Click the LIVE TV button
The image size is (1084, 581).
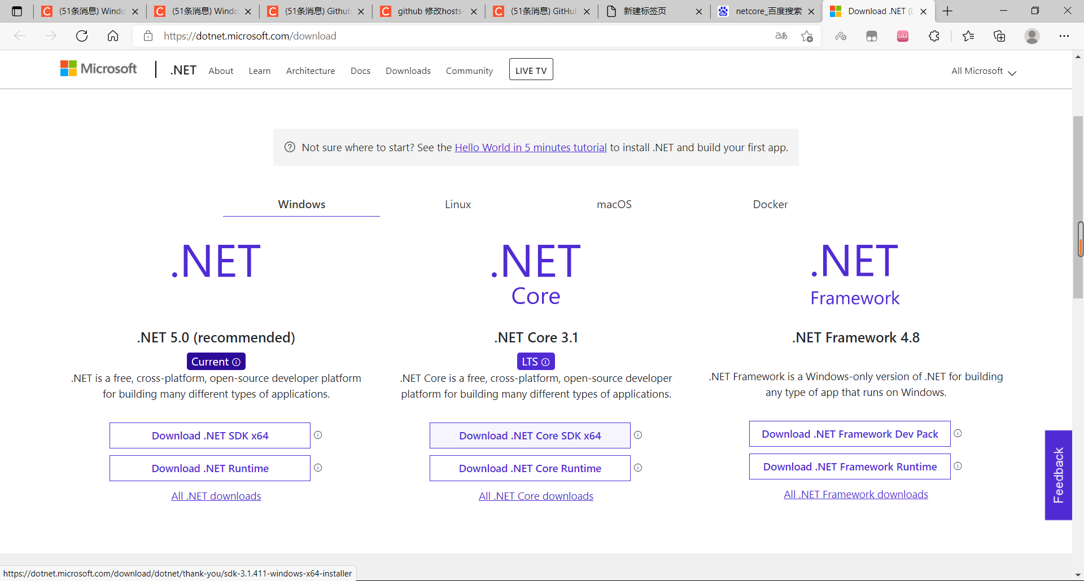[x=531, y=69]
